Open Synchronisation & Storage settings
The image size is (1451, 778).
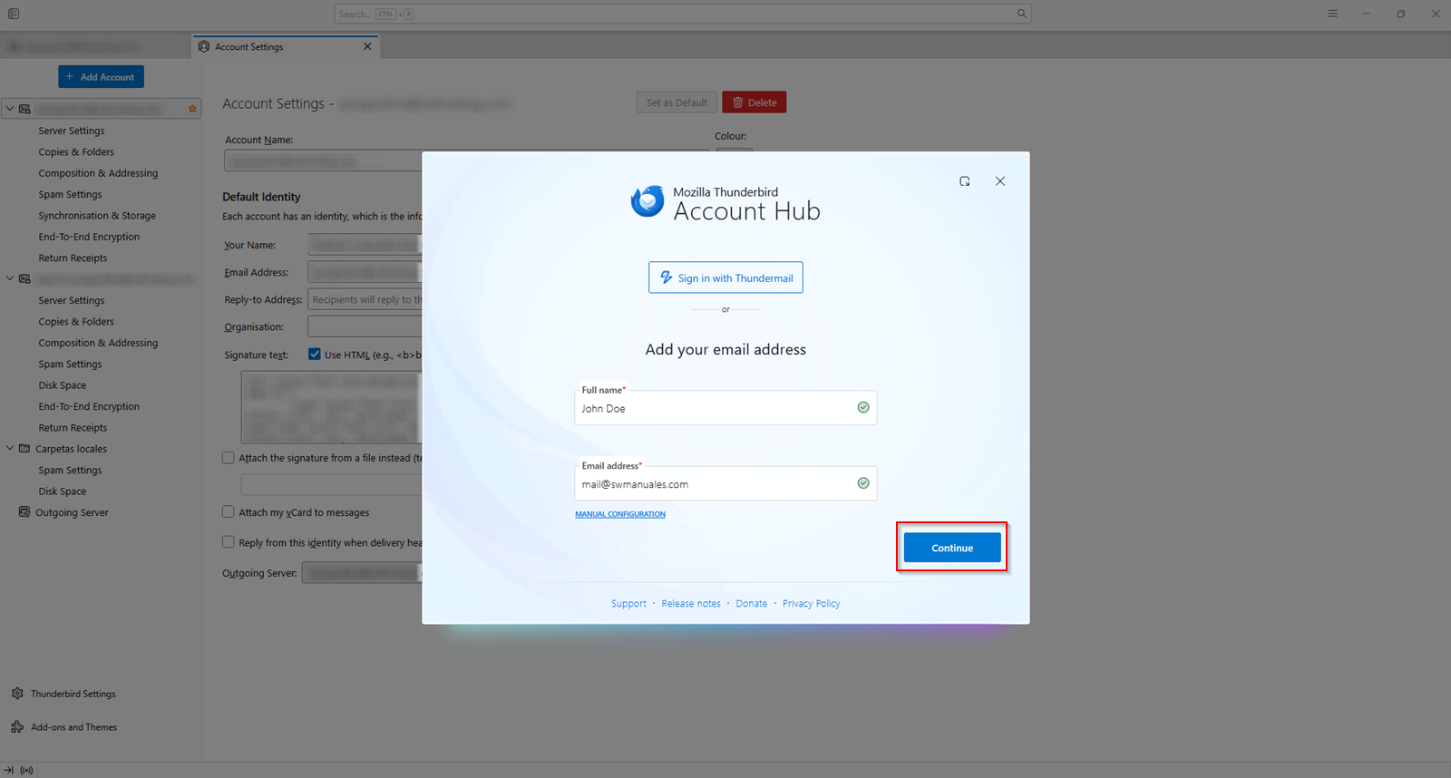[x=97, y=216]
